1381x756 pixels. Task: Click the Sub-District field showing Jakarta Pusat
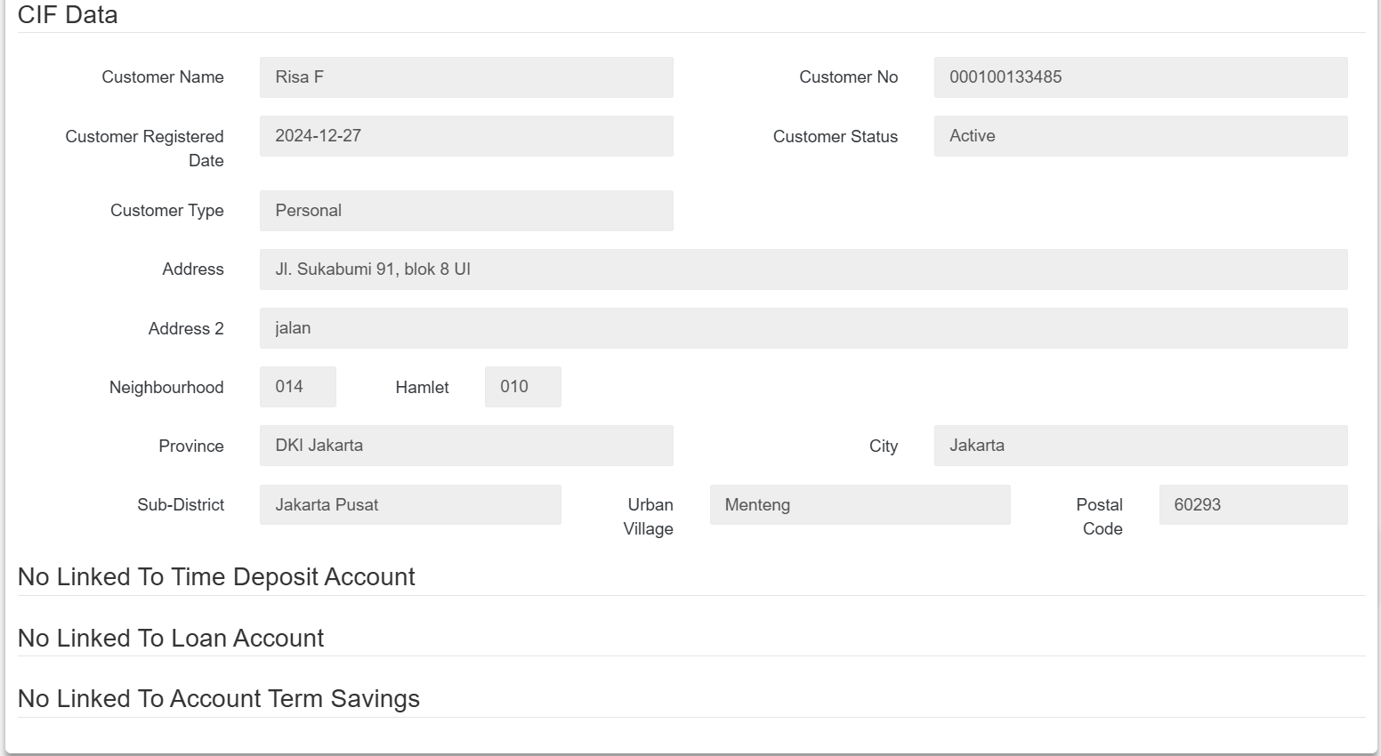click(409, 504)
